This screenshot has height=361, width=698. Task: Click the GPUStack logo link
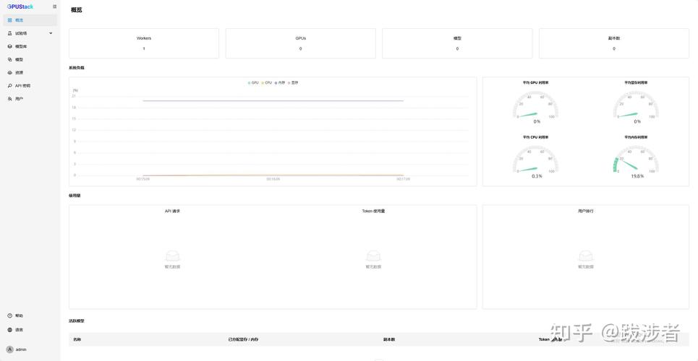(x=20, y=6)
